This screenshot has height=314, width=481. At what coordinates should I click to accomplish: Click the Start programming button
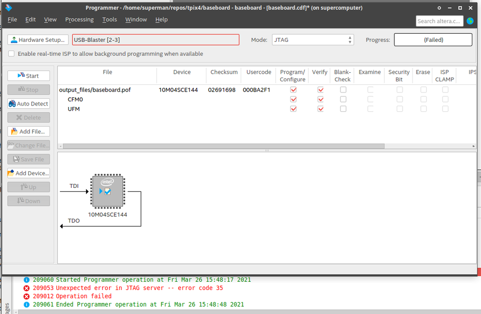pos(28,76)
